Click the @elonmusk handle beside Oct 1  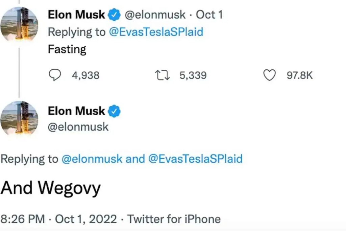tap(155, 15)
